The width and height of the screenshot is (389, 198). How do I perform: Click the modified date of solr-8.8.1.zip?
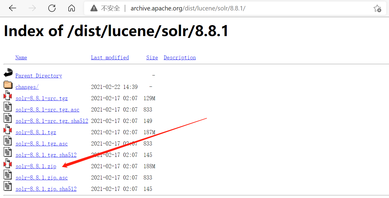(x=114, y=166)
